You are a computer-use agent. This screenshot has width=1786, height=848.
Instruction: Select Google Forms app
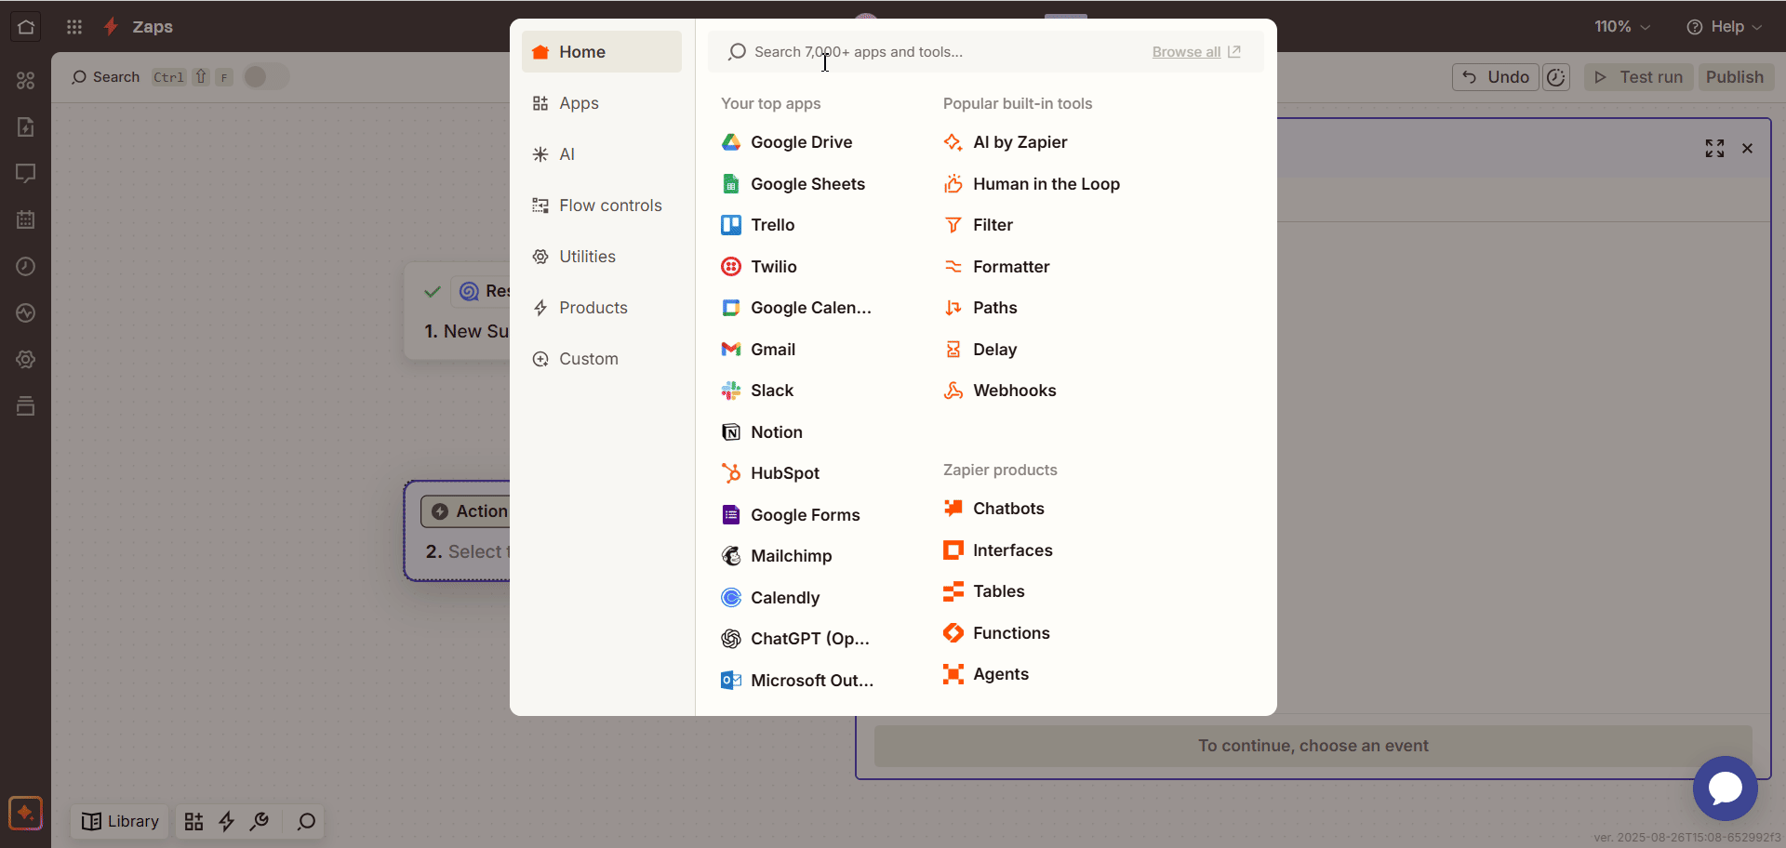[x=791, y=515]
